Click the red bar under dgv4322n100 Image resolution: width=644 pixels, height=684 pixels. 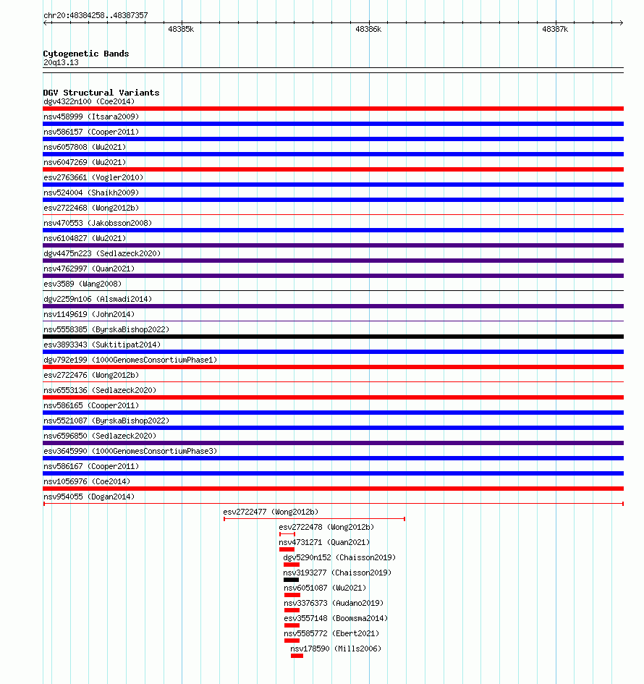[333, 109]
